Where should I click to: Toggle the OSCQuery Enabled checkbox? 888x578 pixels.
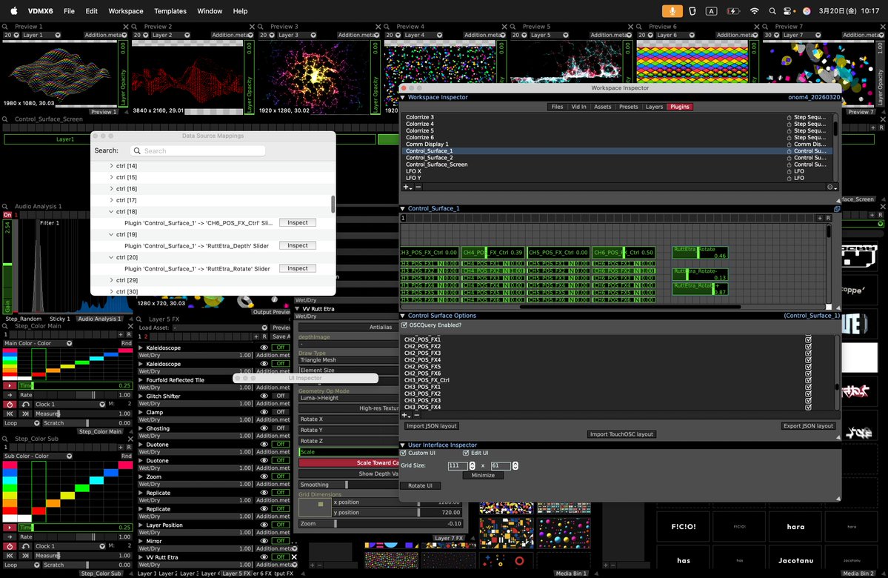pyautogui.click(x=404, y=325)
